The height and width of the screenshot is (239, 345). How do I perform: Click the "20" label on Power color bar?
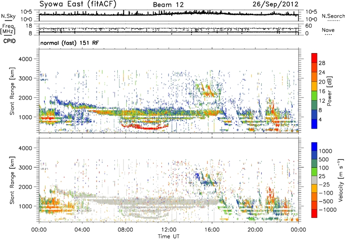point(322,82)
